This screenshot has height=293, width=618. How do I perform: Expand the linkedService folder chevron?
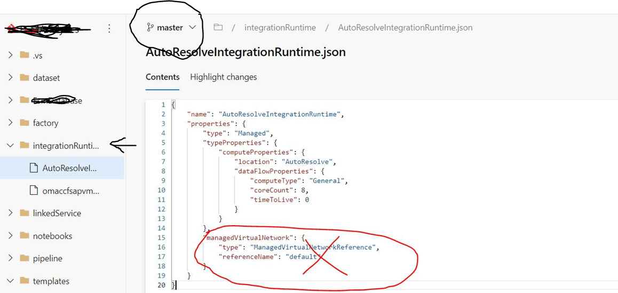tap(10, 213)
